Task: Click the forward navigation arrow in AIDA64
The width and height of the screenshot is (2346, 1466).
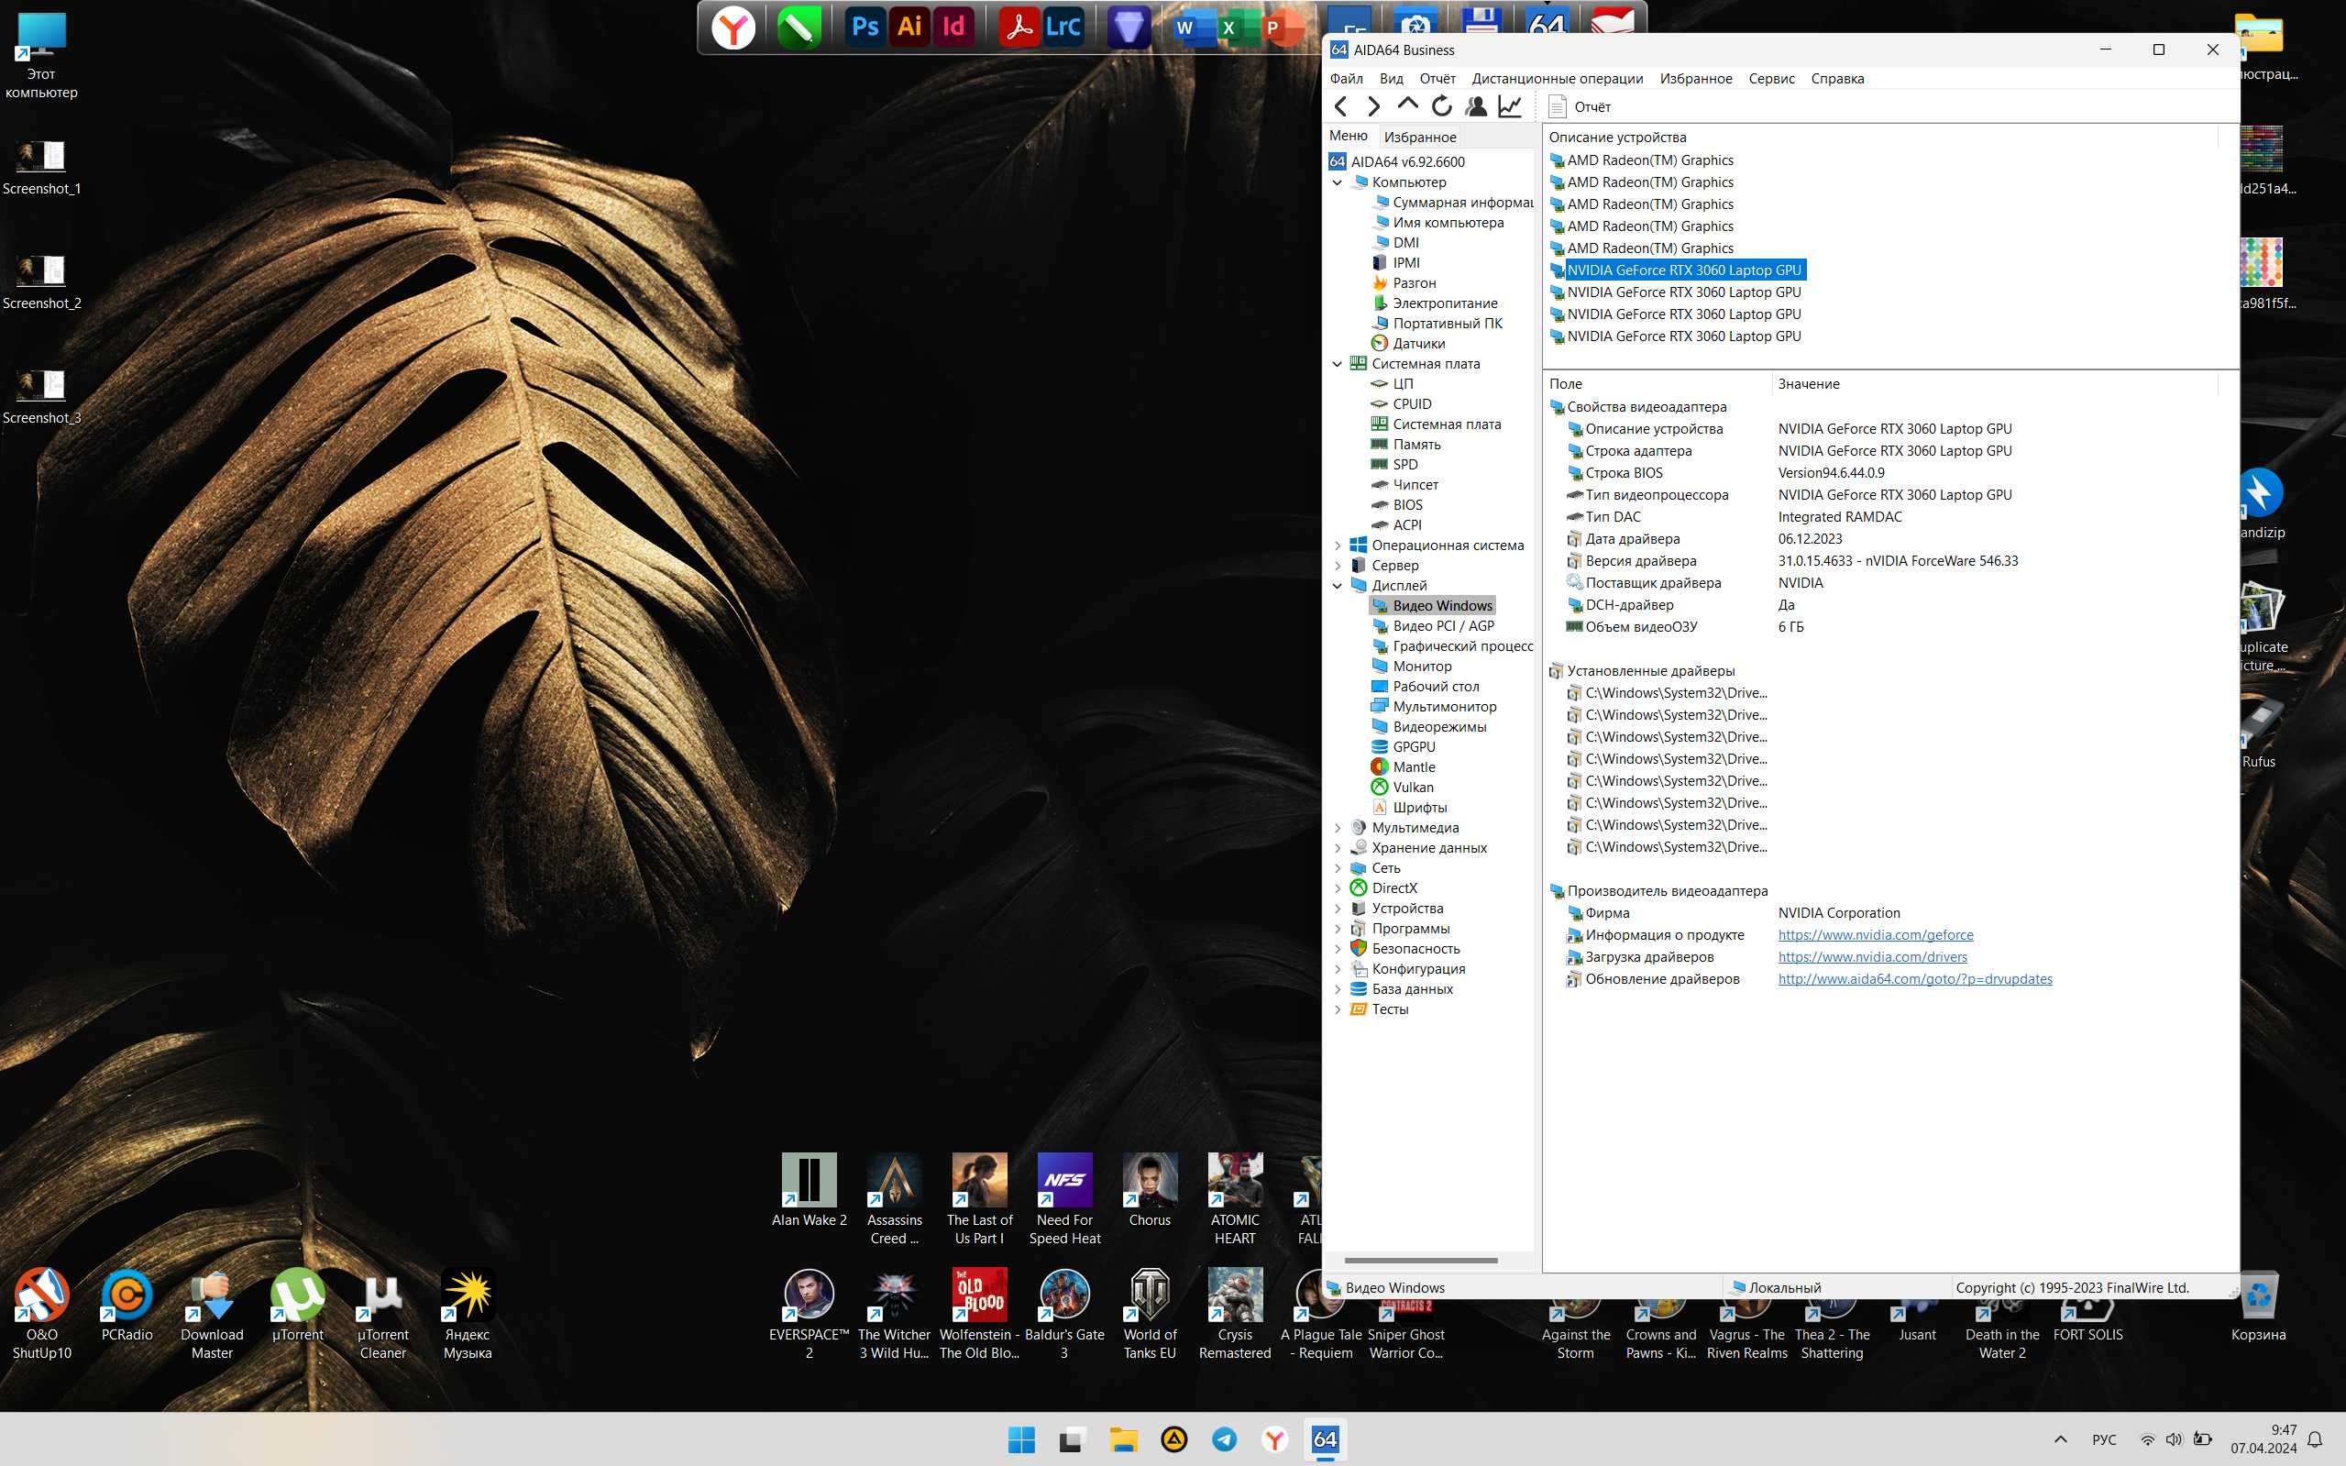Action: [x=1373, y=106]
